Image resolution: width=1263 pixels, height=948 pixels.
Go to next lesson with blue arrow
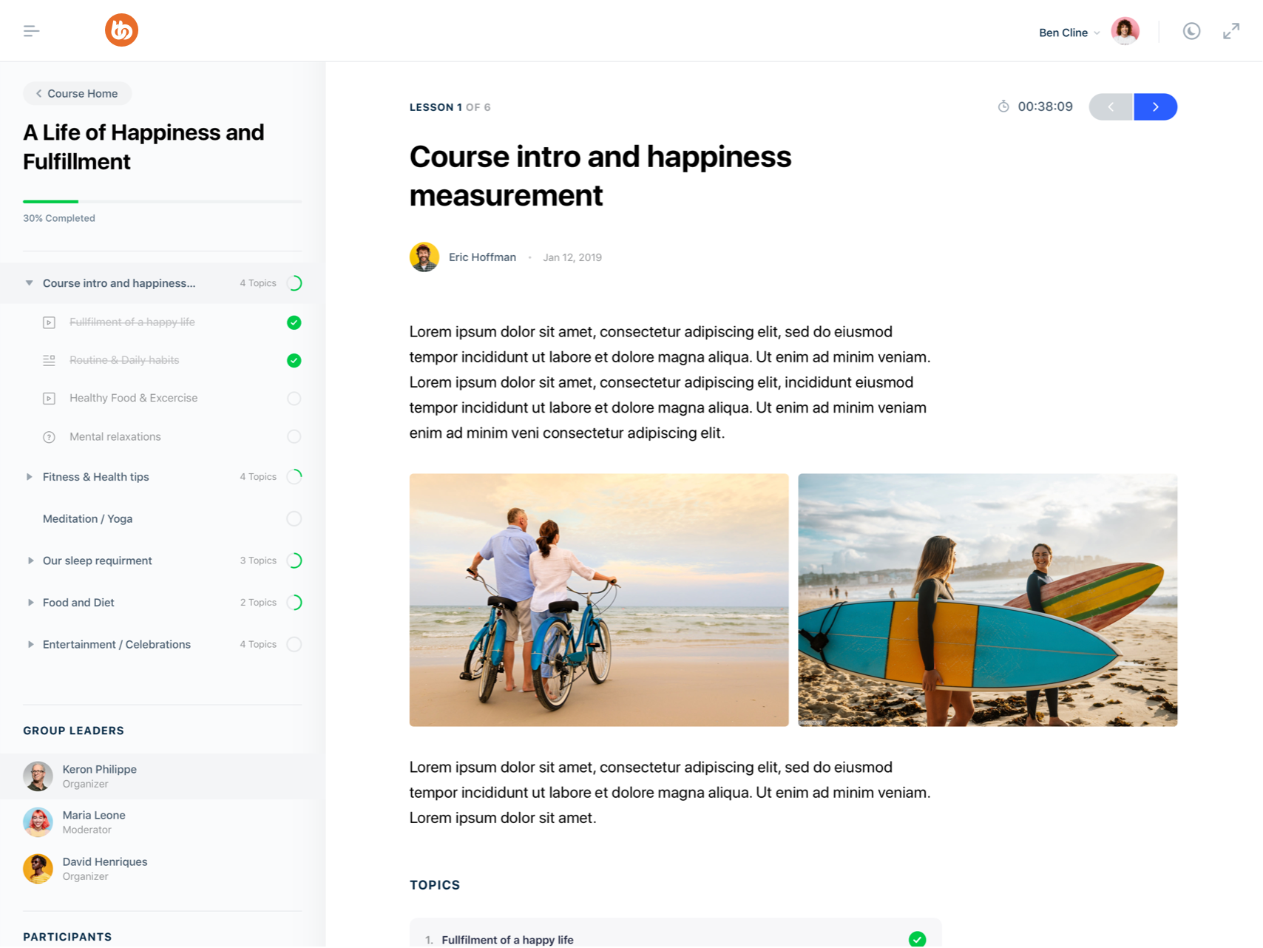point(1155,106)
